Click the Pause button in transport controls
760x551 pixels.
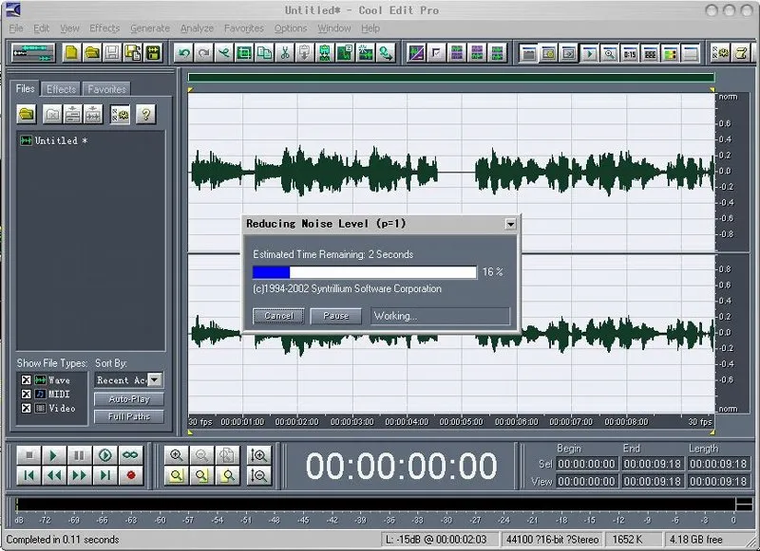(x=79, y=455)
